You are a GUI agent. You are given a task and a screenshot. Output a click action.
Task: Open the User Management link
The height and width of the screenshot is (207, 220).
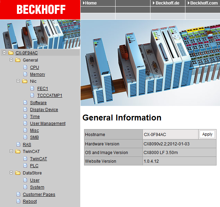click(x=48, y=124)
